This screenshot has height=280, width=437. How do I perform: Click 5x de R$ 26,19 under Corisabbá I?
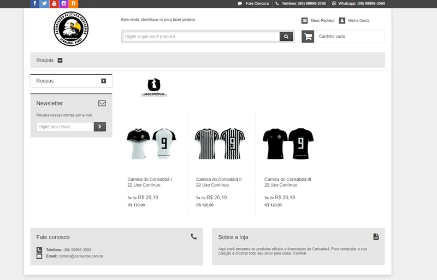click(143, 198)
